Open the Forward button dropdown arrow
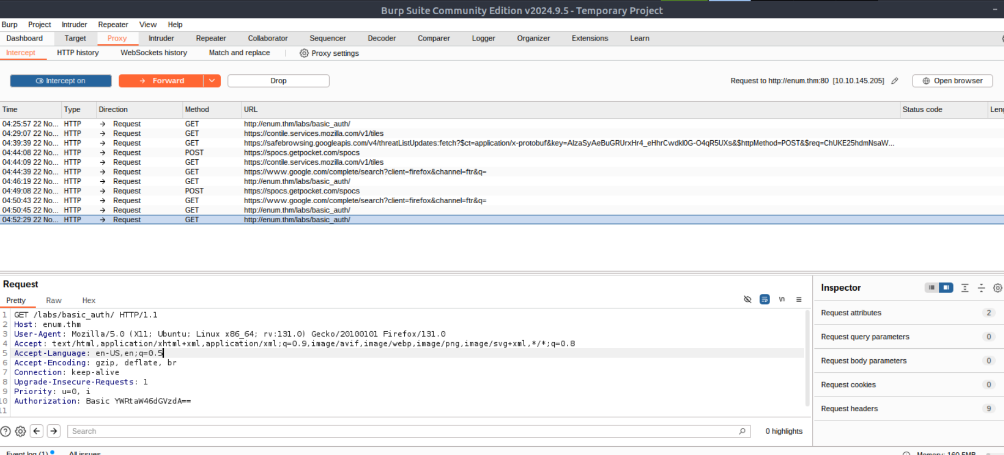The width and height of the screenshot is (1004, 455). [212, 81]
